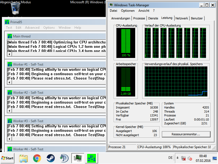Click Main thread scroll-left arrow
Image resolution: width=218 pixels, height=164 pixels.
[10, 54]
